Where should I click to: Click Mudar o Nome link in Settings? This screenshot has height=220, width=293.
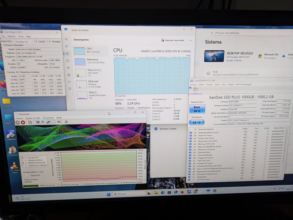coord(234,61)
